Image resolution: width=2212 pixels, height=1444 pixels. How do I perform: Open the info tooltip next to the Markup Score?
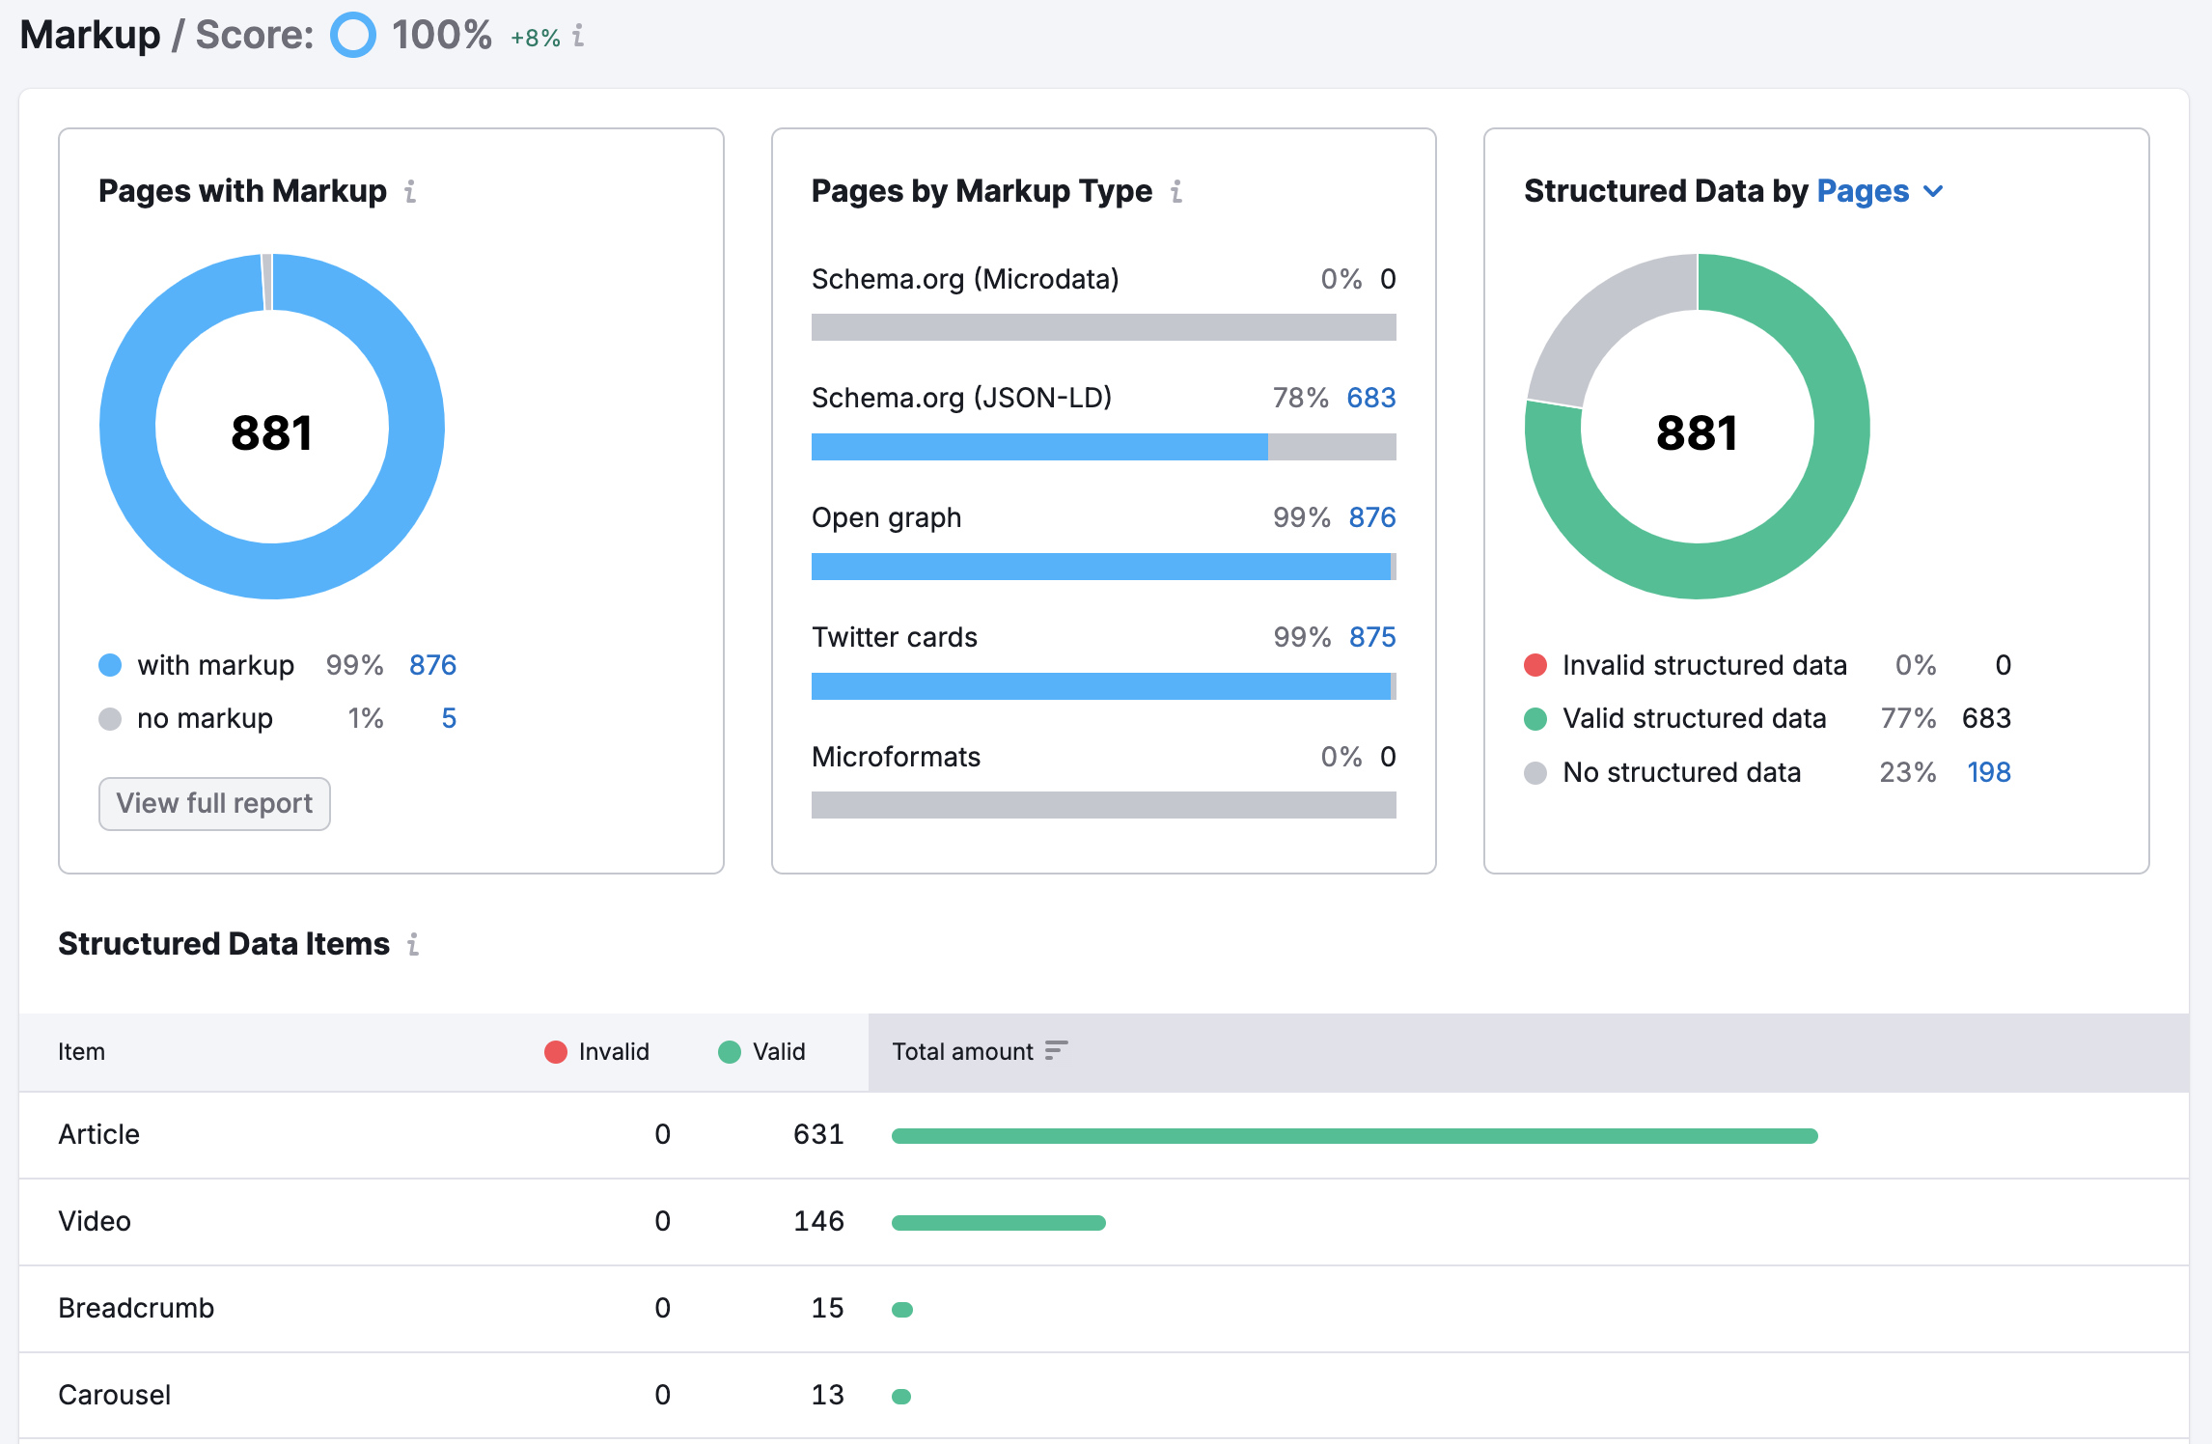click(x=577, y=37)
